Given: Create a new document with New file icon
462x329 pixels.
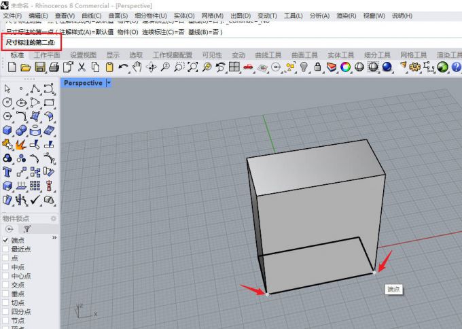Looking at the screenshot, I should pos(12,67).
